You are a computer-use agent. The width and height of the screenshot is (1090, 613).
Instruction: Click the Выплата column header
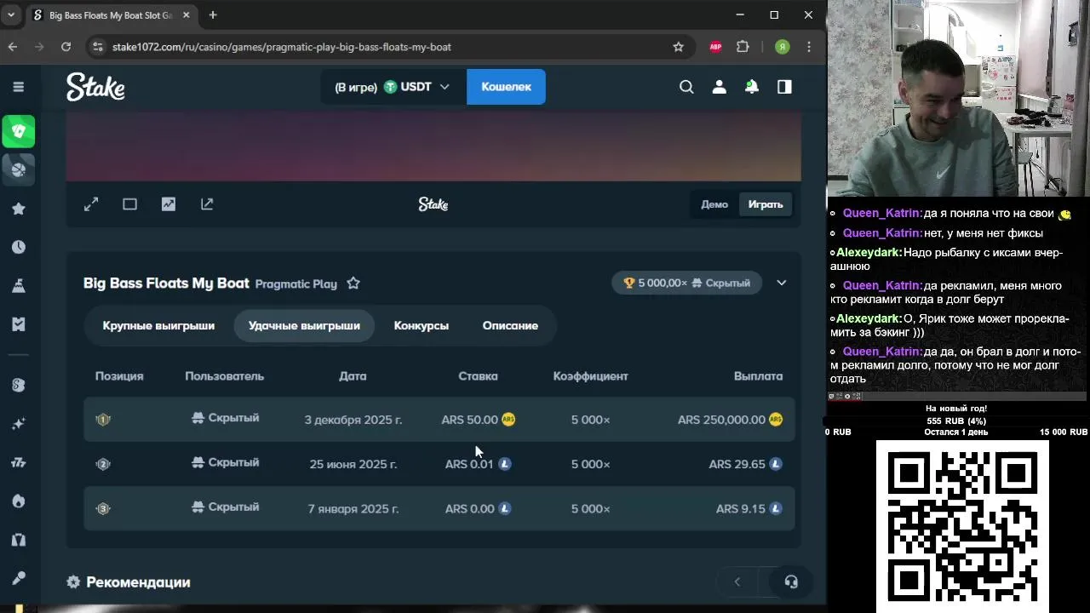pos(758,375)
